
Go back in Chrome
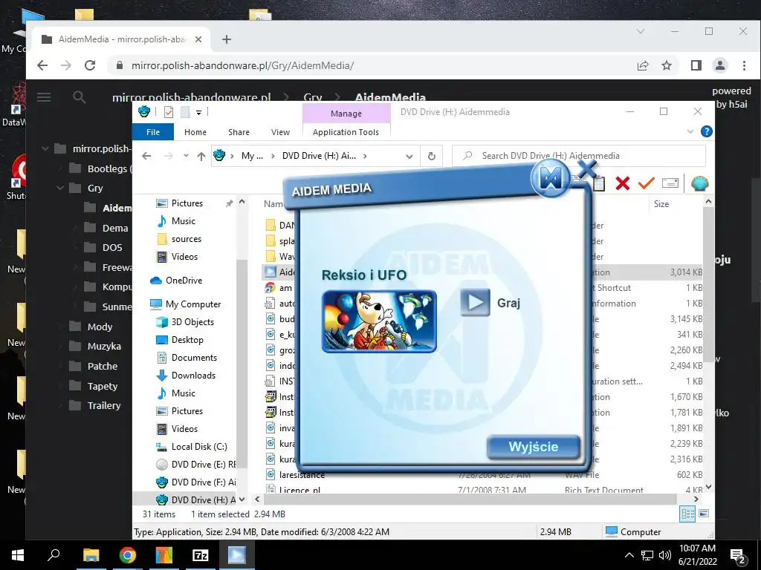pyautogui.click(x=42, y=65)
